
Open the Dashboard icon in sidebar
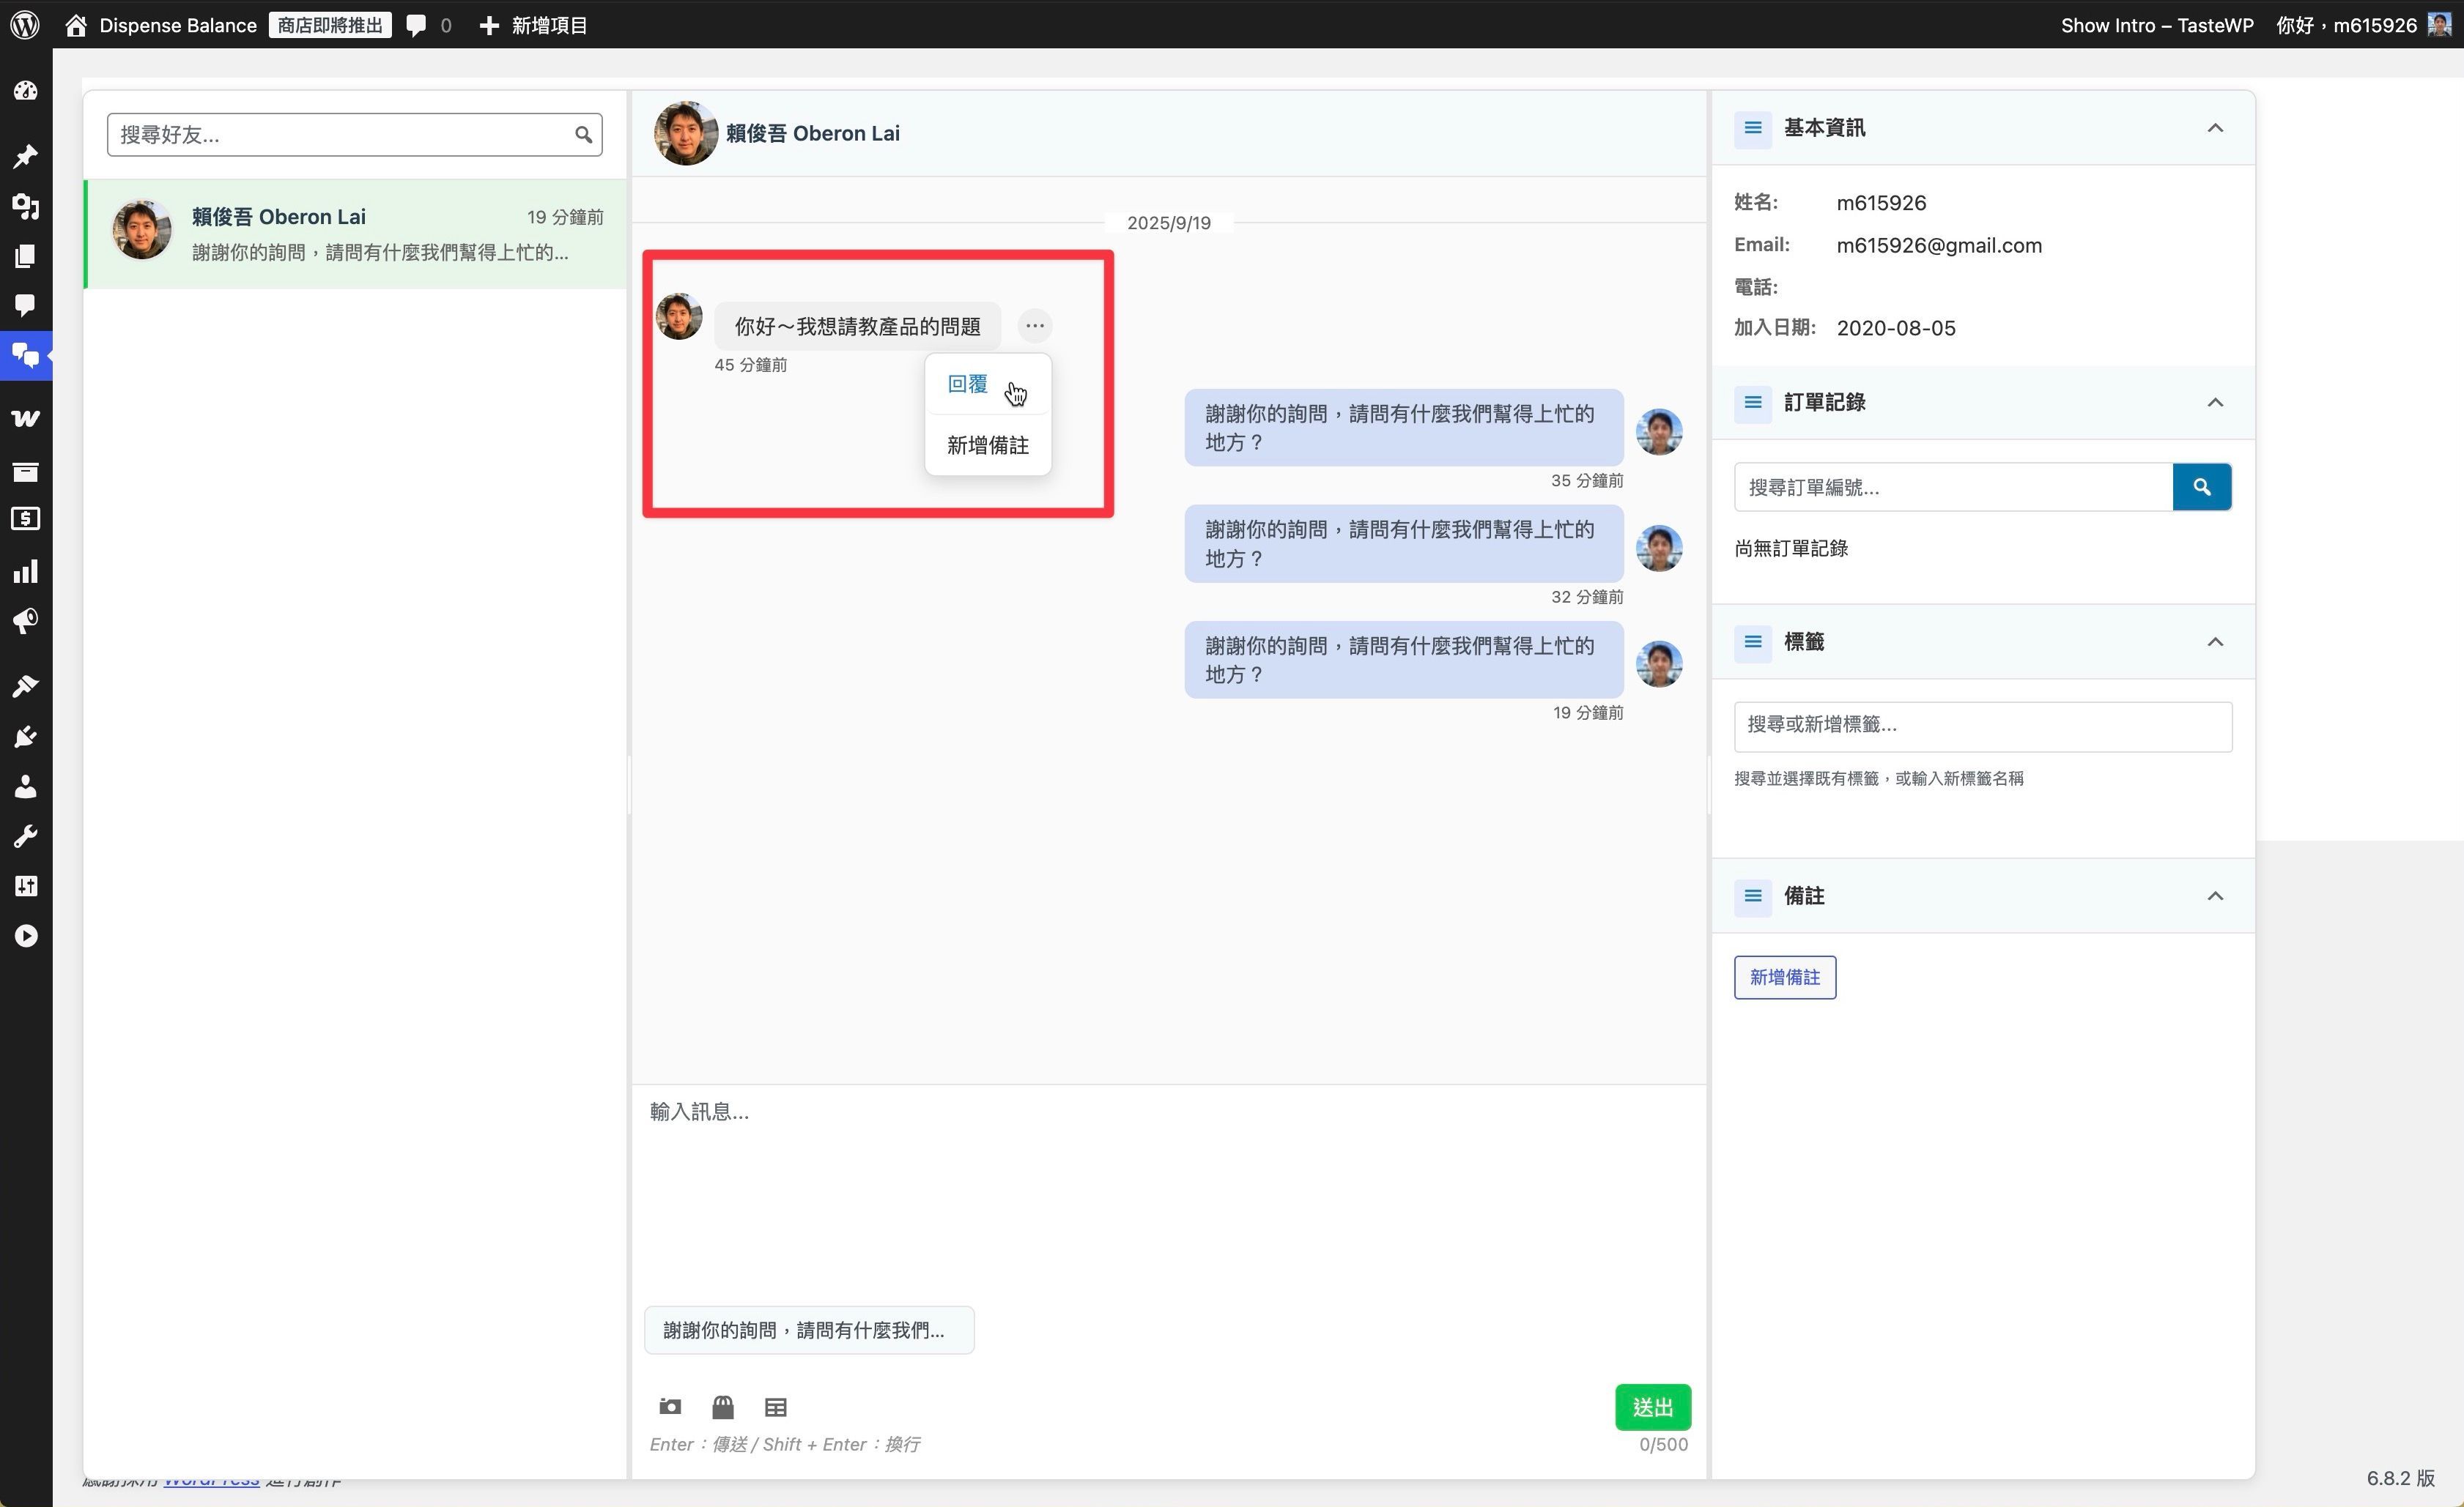[x=26, y=91]
